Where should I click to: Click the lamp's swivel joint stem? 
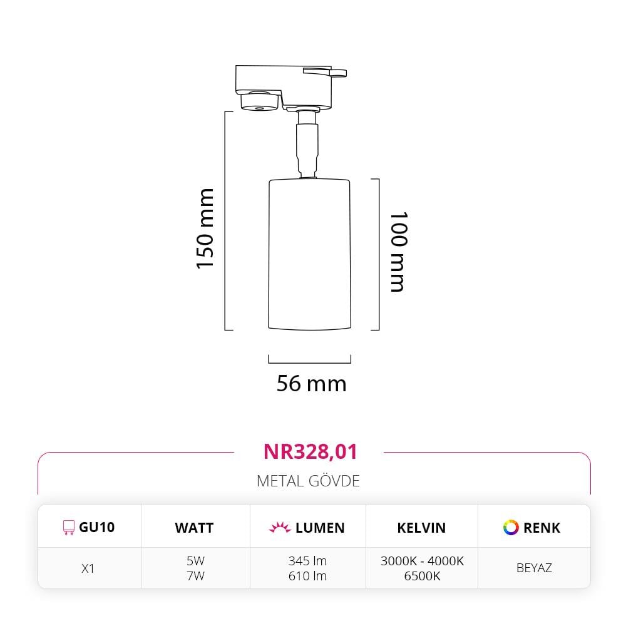[x=307, y=145]
